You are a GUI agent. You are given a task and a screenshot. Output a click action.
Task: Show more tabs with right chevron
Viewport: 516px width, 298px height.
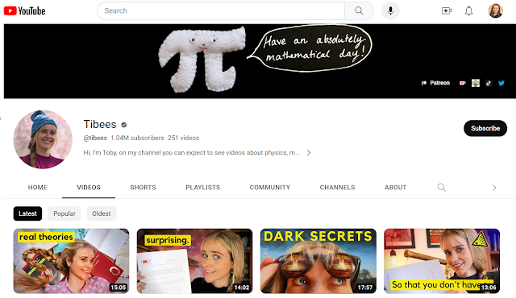tap(494, 188)
